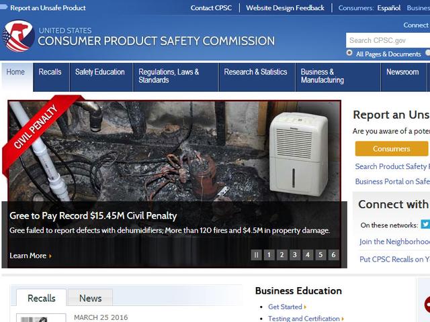Go to the Safety Education menu item
Screen dimensions: 430x322
[99, 72]
